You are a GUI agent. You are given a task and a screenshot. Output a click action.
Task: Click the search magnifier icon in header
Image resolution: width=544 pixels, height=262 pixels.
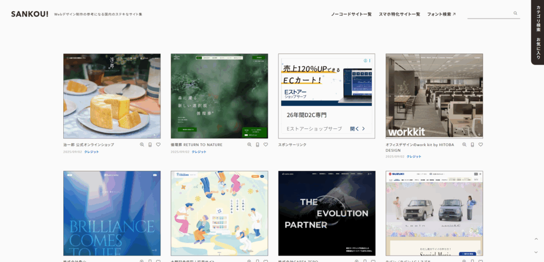click(x=515, y=13)
